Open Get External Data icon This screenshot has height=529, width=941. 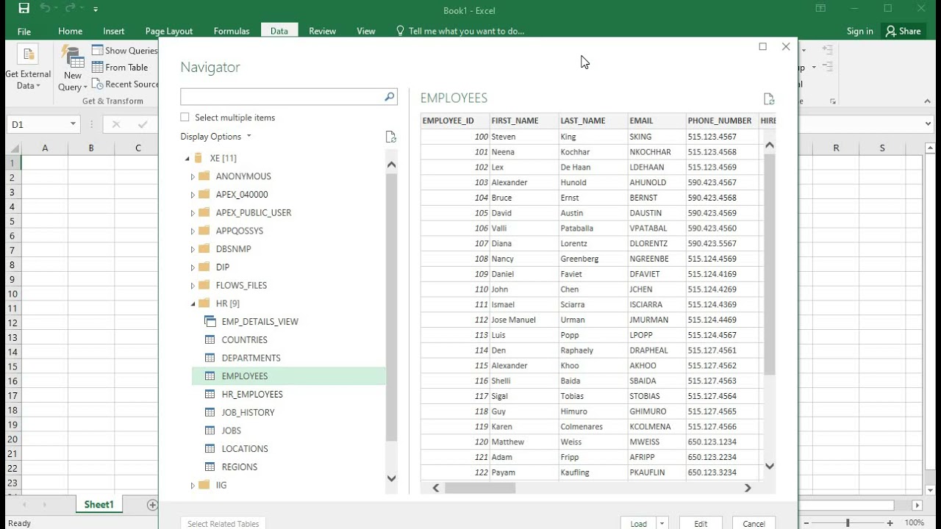[x=28, y=54]
